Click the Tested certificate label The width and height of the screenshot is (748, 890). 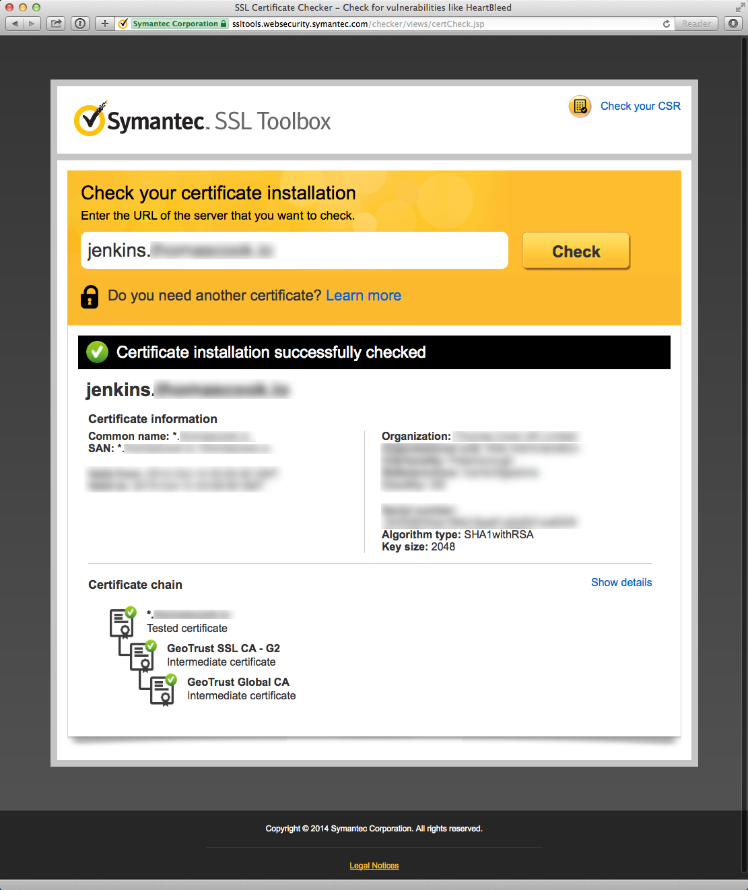pyautogui.click(x=187, y=628)
